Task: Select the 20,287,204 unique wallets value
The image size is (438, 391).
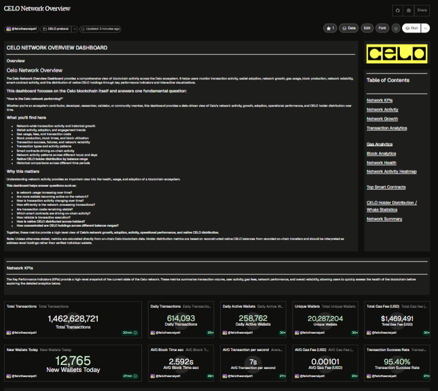Action: [325, 319]
